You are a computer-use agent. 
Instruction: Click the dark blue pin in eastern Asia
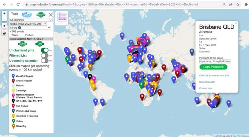[x=192, y=52]
